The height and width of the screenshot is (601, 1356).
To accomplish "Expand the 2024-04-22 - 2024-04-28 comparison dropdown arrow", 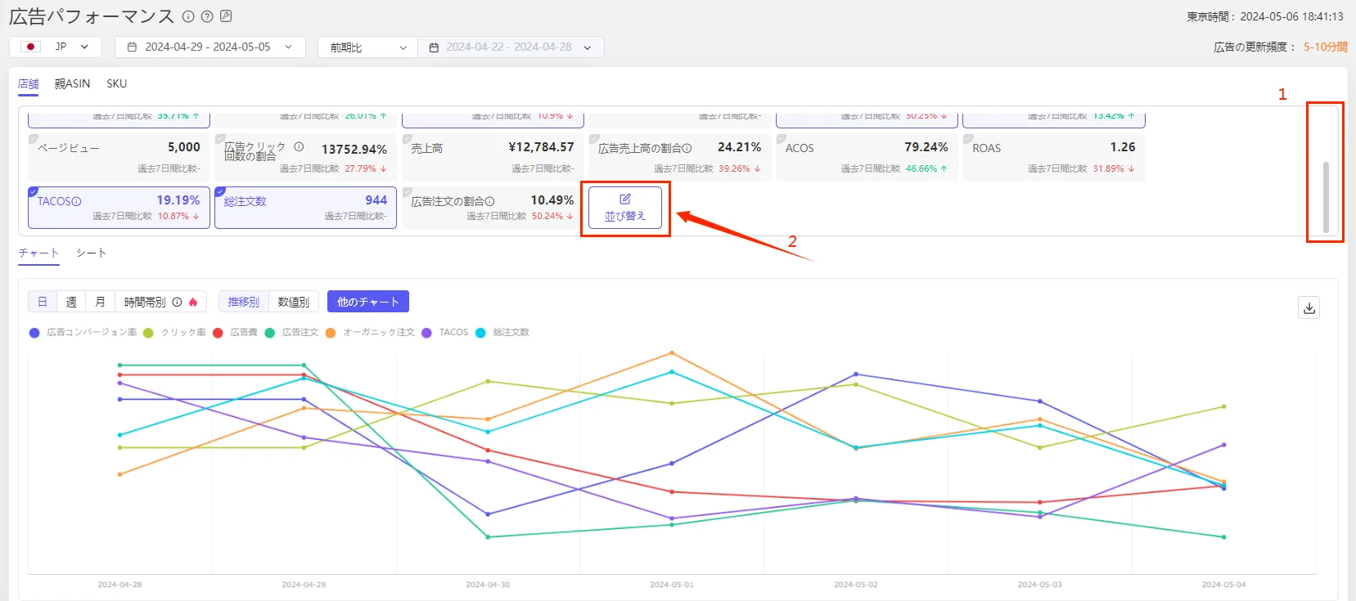I will (588, 47).
